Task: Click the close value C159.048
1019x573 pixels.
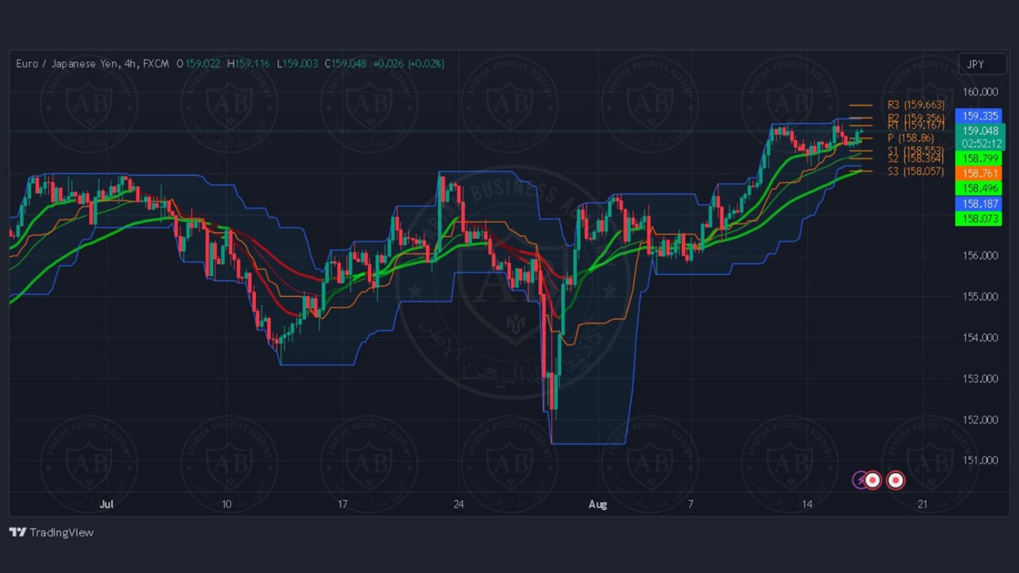Action: pos(346,64)
